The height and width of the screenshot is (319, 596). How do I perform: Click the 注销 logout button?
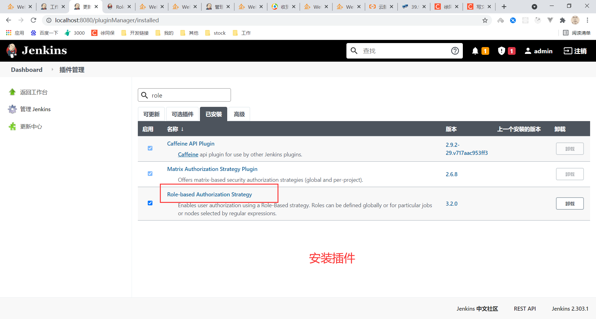(x=575, y=51)
